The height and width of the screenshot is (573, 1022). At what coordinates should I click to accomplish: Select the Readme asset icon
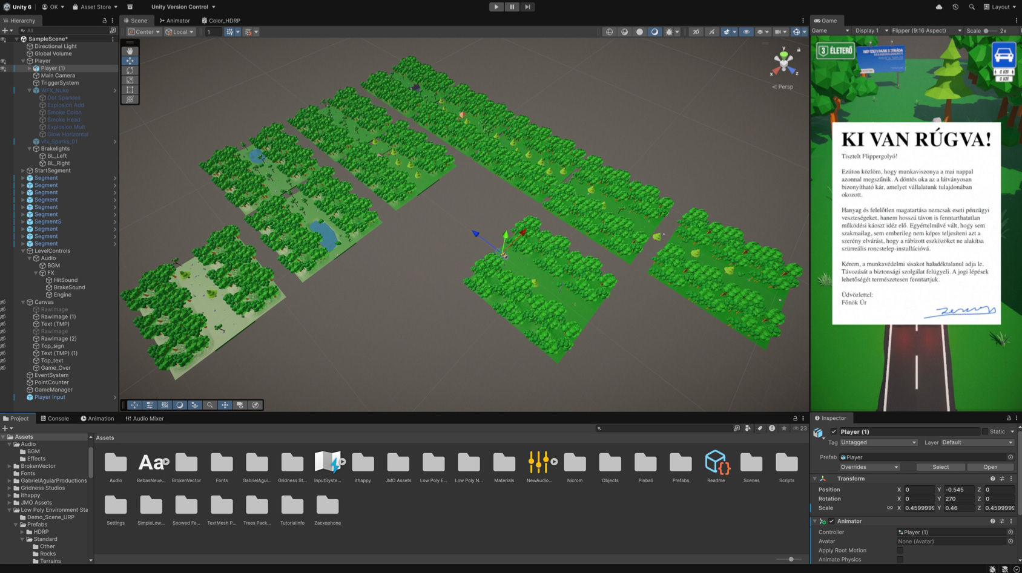[x=716, y=463]
